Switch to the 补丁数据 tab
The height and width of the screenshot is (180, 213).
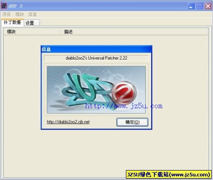point(12,23)
